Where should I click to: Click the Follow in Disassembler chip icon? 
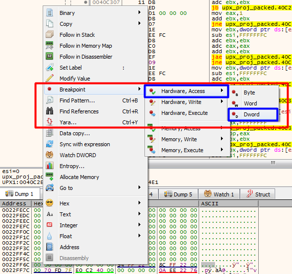pyautogui.click(x=50, y=56)
